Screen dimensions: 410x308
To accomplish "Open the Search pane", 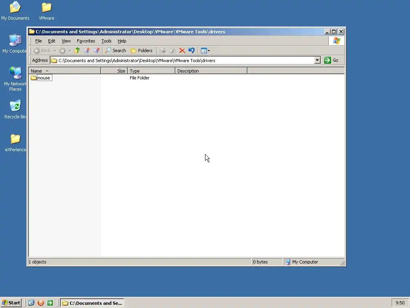I will [115, 51].
